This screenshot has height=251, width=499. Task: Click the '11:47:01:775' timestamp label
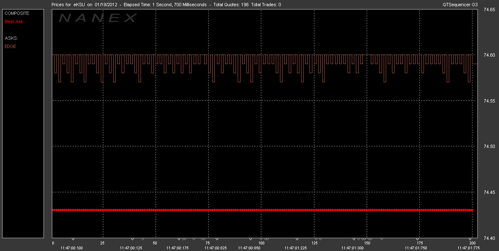469,248
